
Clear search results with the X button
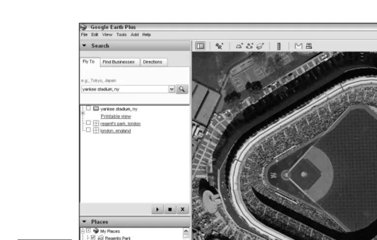tap(182, 210)
